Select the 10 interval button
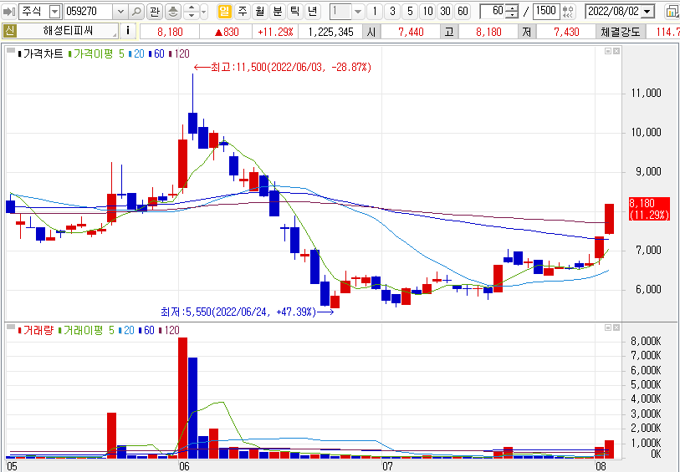The image size is (680, 472). [x=427, y=11]
